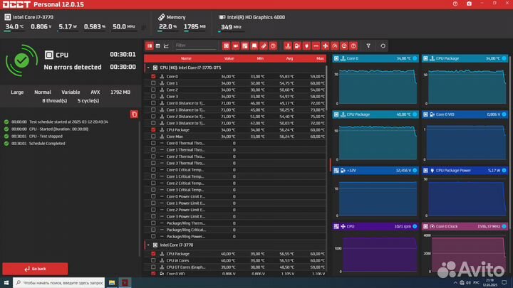
Task: Click the reset/refresh icon in sensor toolbar
Action: [383, 46]
